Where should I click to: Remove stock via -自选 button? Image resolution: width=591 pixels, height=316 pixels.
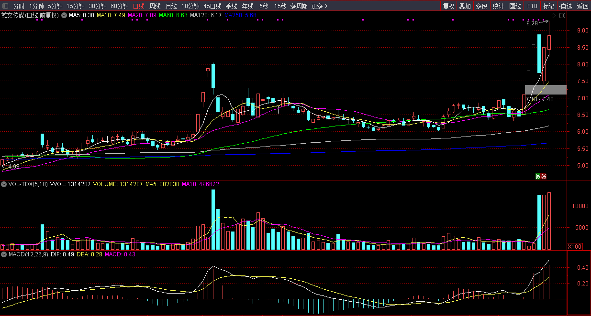pos(565,6)
